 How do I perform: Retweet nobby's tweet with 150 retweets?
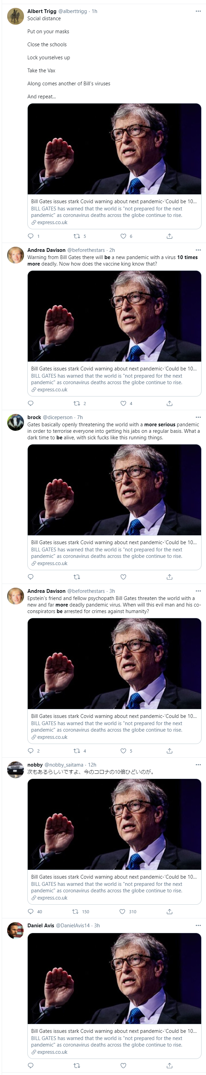point(76,912)
